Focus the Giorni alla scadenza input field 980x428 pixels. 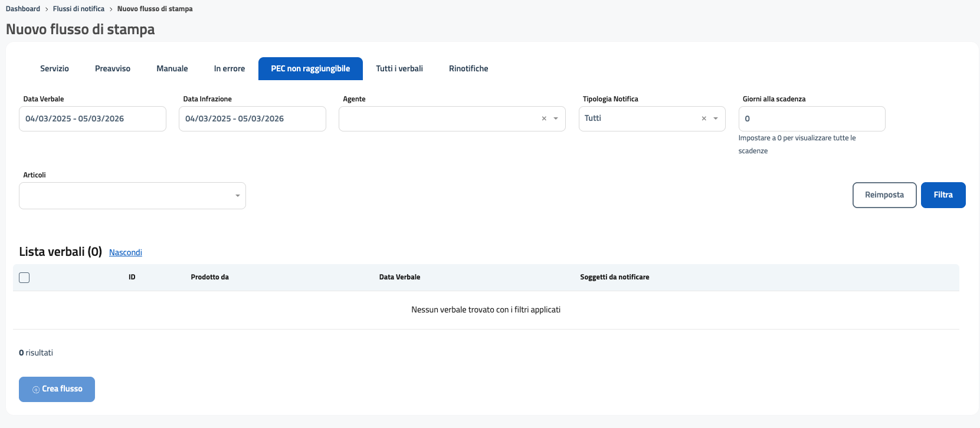coord(811,118)
